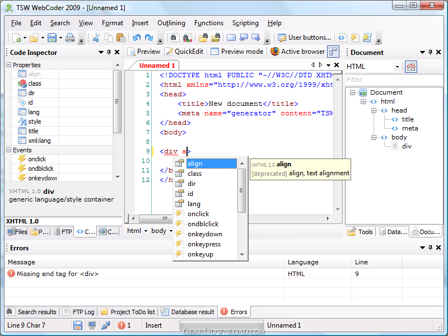Open the Save dropdown arrow
Screen dimensions: 448x336
click(x=60, y=38)
